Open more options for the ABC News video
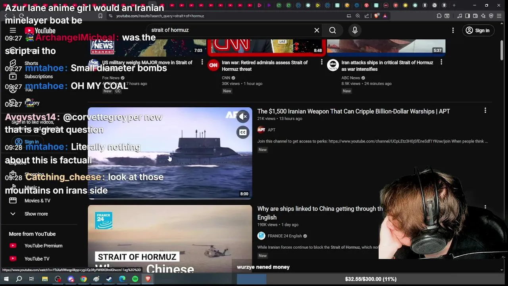 pos(441,62)
